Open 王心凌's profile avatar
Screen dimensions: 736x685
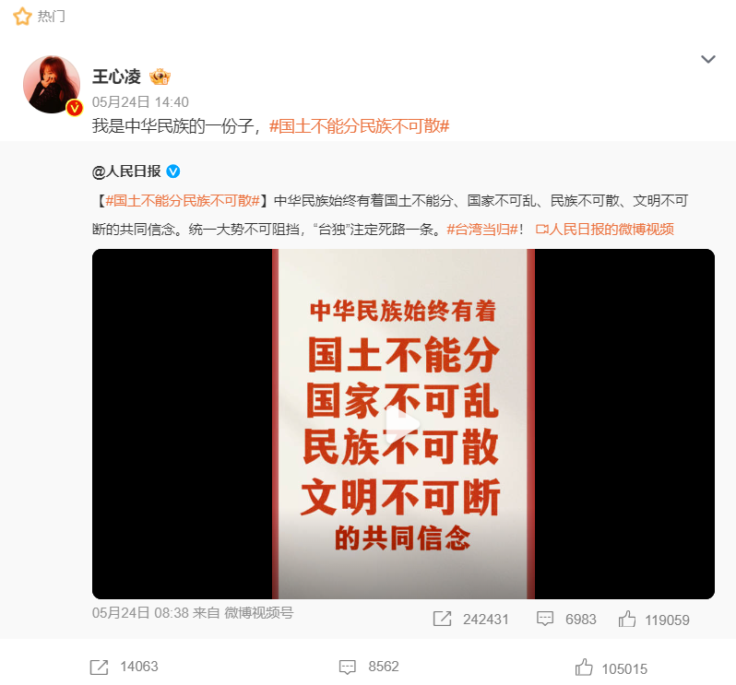point(52,85)
